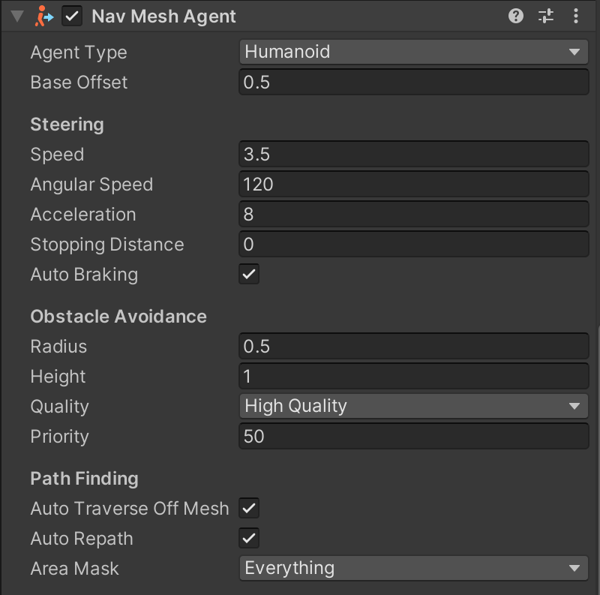This screenshot has height=595, width=600.
Task: Click the Priority label
Action: click(60, 437)
